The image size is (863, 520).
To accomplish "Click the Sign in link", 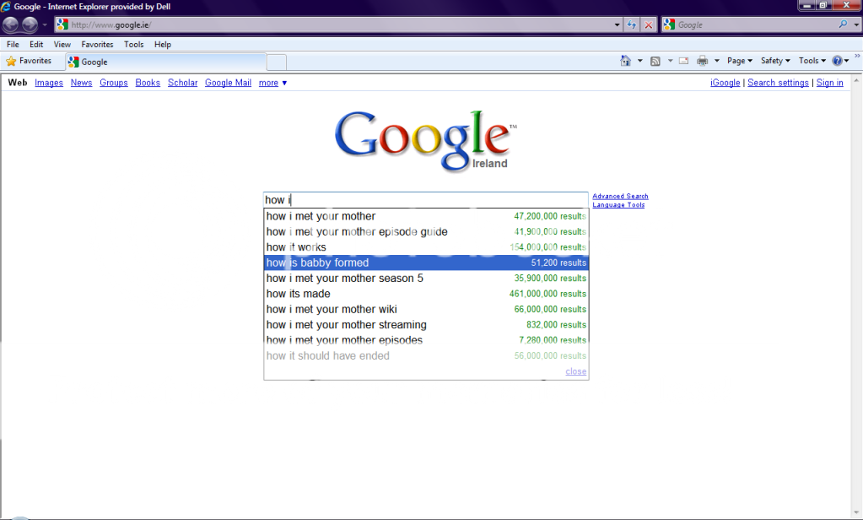I will point(829,83).
